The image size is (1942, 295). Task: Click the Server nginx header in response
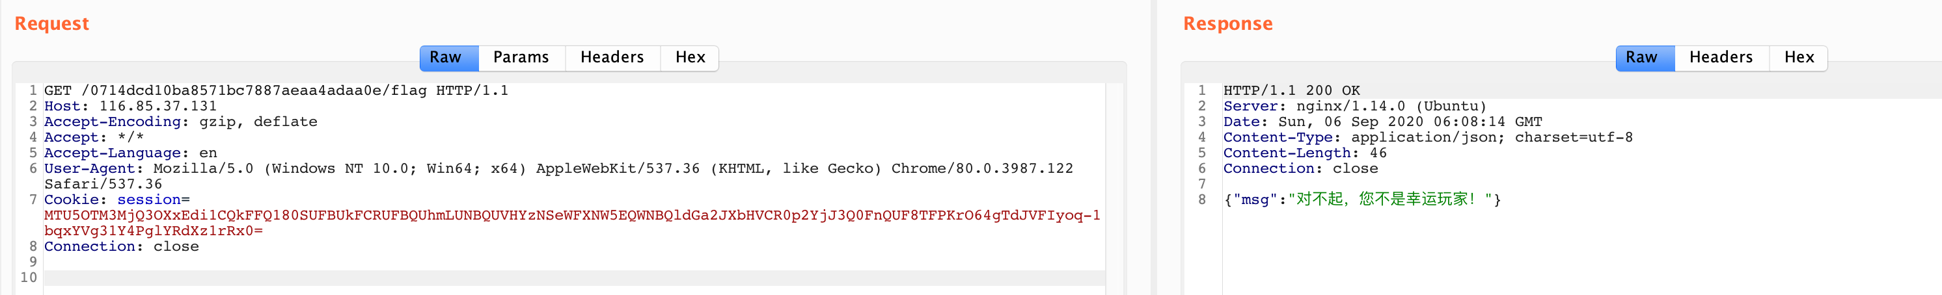coord(1354,106)
